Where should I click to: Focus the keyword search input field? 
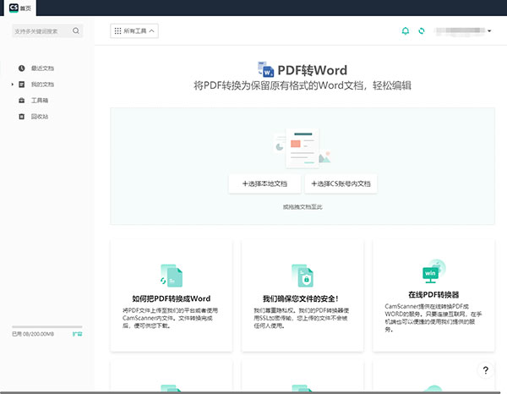[x=41, y=31]
